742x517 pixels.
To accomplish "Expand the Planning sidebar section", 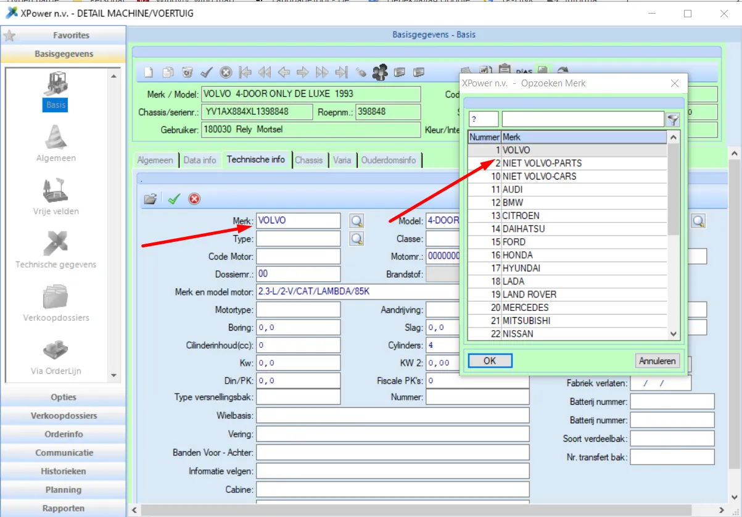I will [64, 489].
